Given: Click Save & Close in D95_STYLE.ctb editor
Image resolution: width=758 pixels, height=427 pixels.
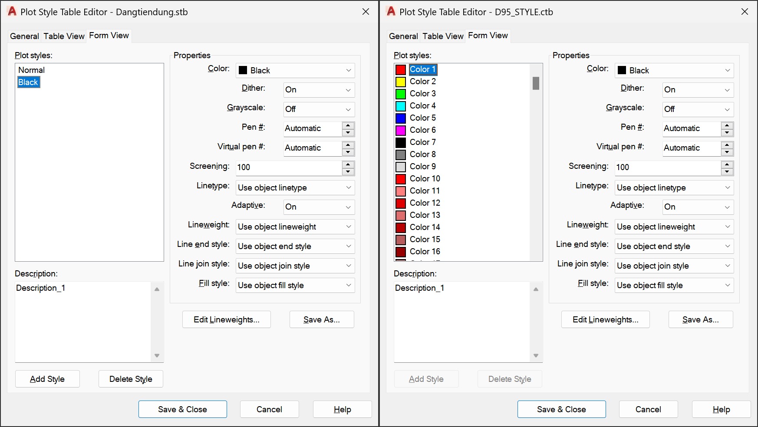Looking at the screenshot, I should [561, 409].
